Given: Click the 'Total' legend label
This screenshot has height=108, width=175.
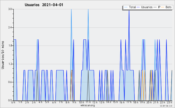Looking at the screenshot, I should 132,7.
